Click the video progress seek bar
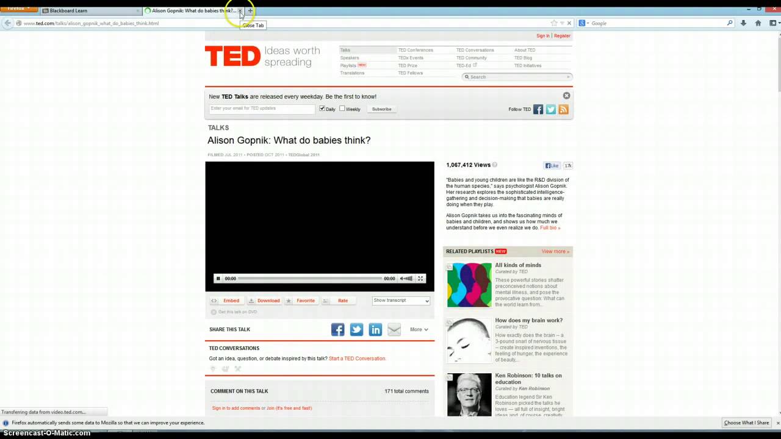Screen dimensions: 781x439 (x=310, y=279)
